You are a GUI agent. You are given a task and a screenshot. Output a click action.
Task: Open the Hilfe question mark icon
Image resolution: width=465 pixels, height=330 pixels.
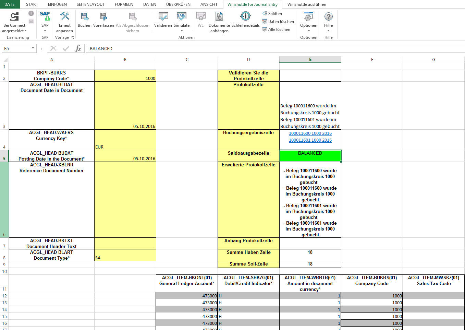tap(329, 16)
